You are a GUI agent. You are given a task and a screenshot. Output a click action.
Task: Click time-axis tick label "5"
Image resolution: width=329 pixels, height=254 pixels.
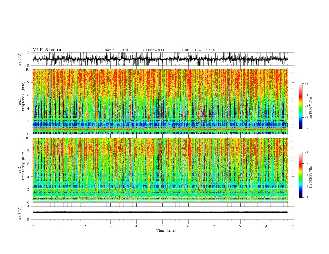coord(162,226)
